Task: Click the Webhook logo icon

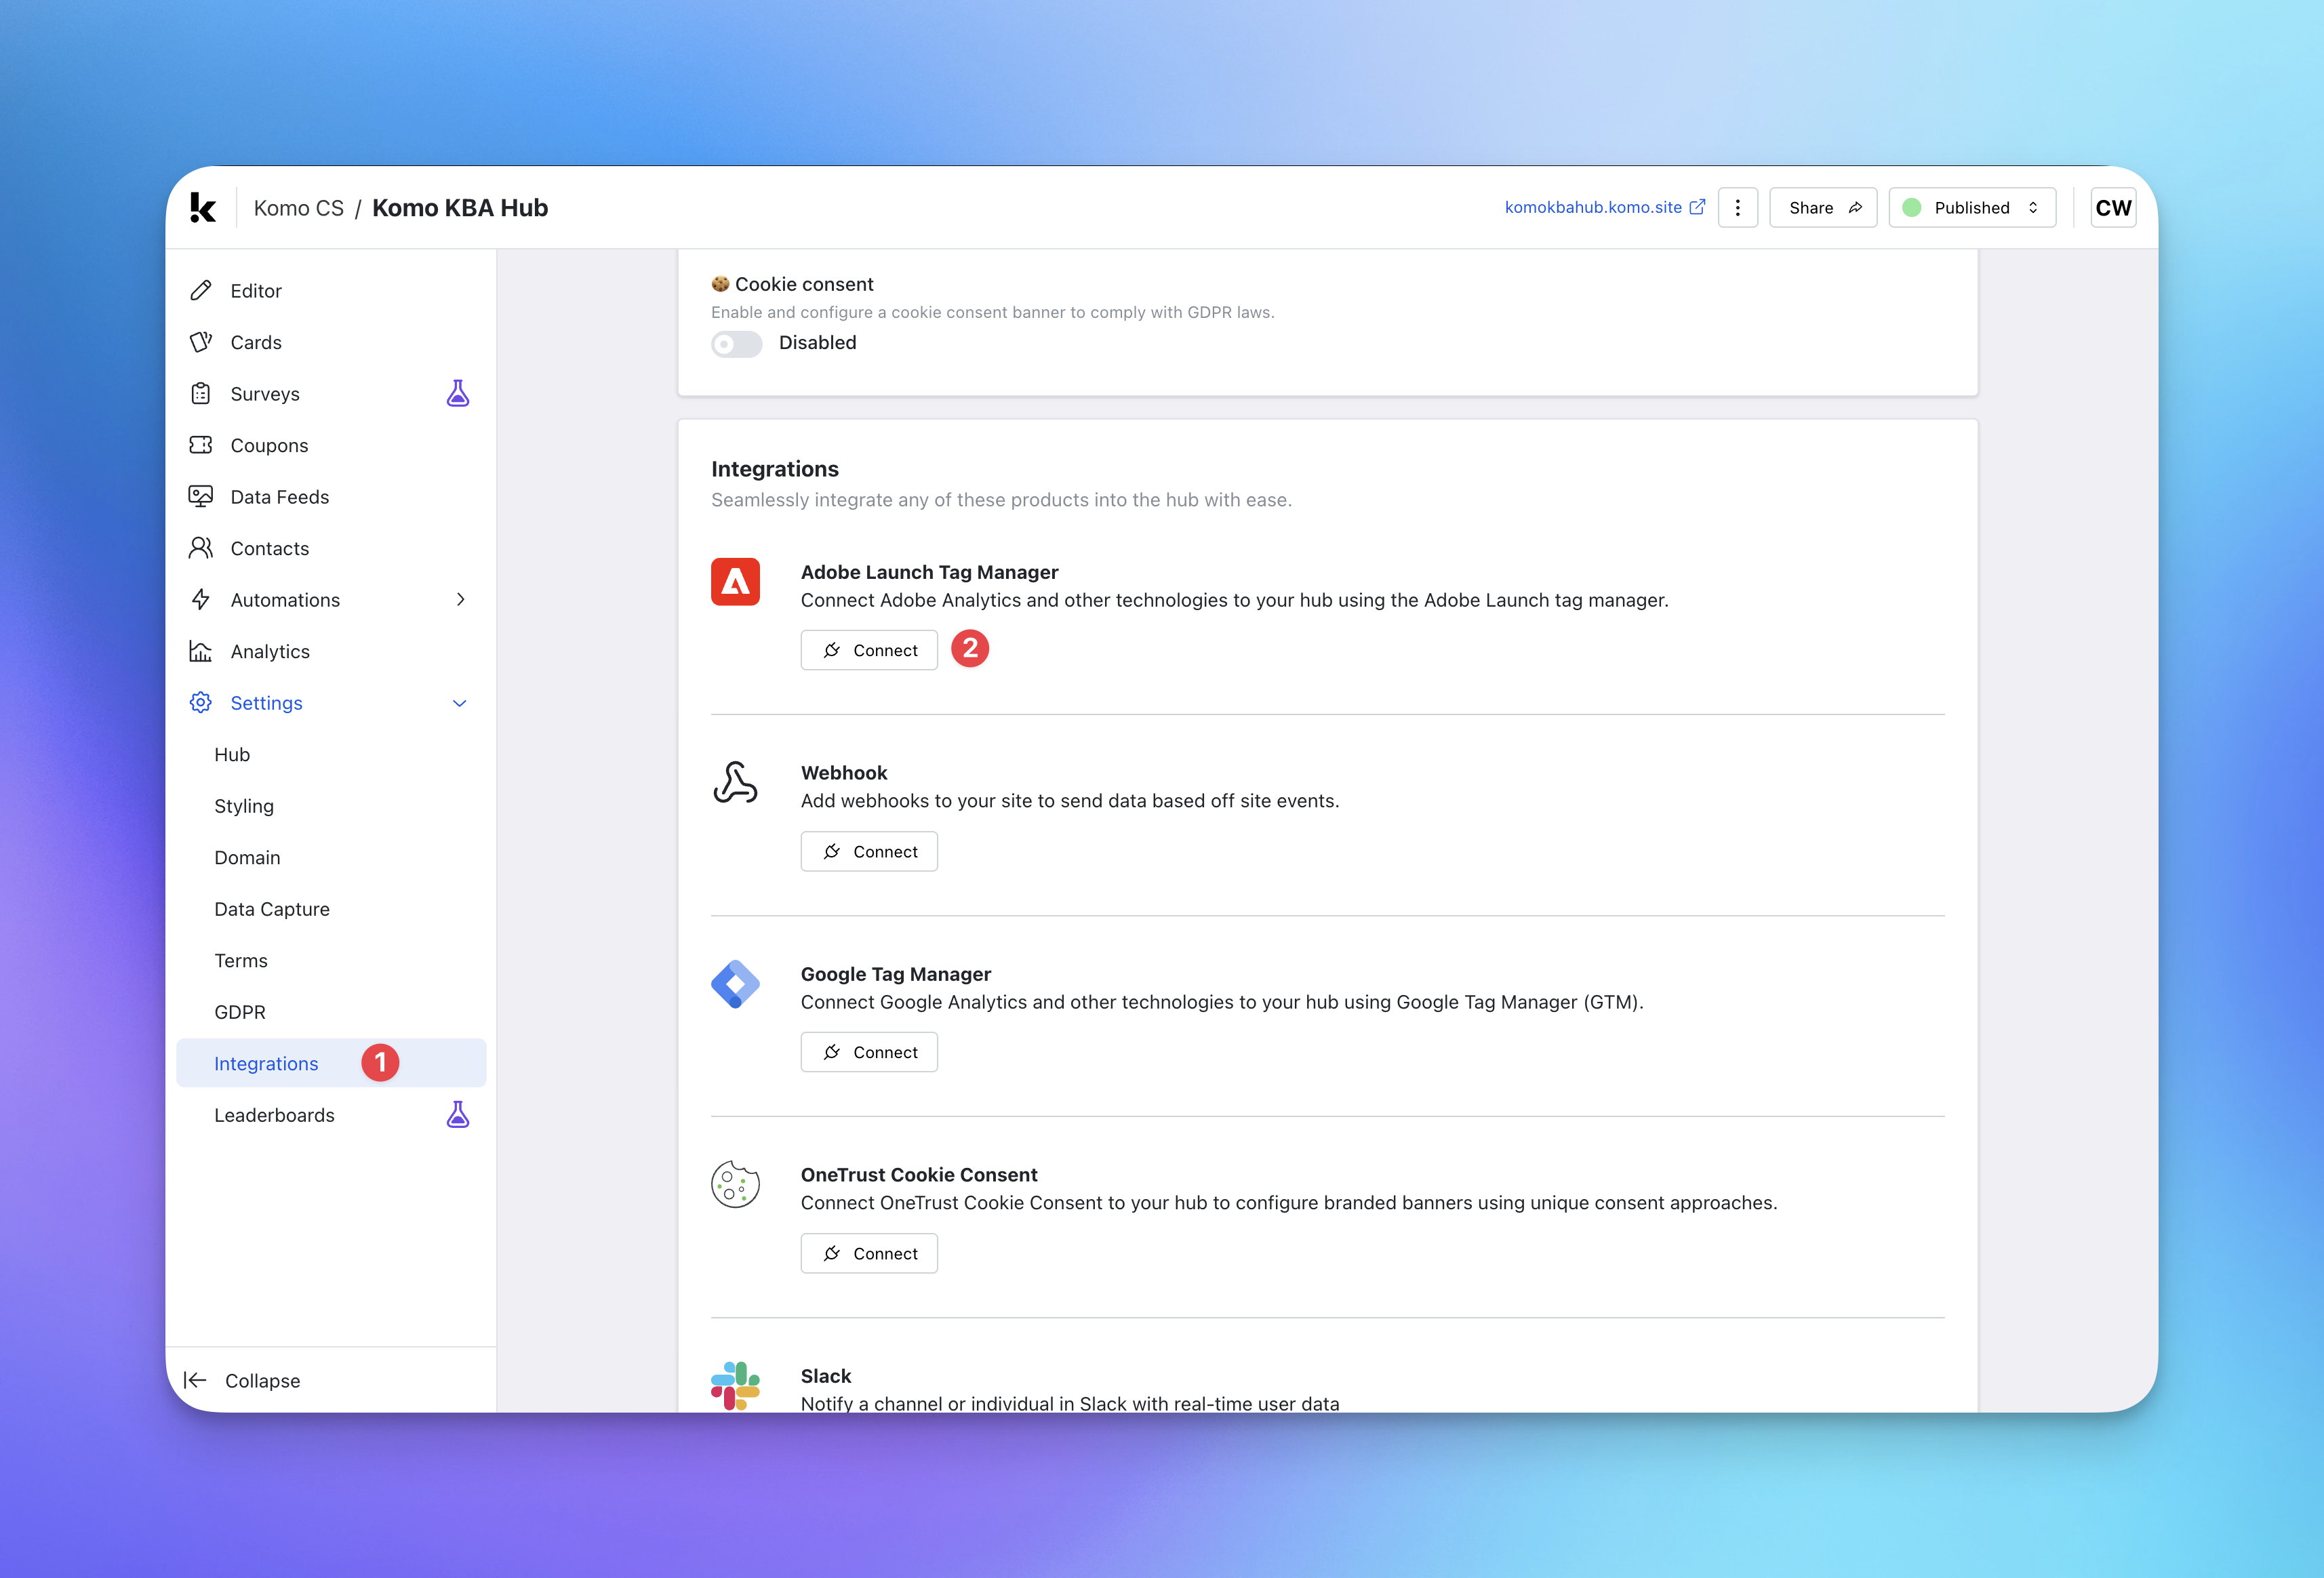Action: [735, 783]
